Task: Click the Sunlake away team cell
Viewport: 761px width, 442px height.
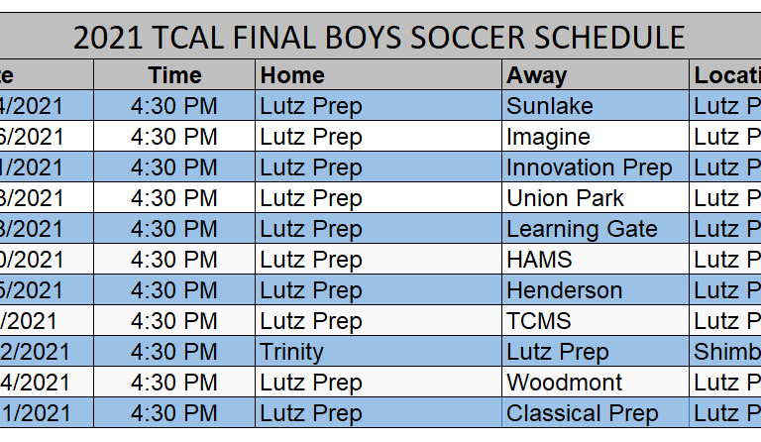Action: 596,105
